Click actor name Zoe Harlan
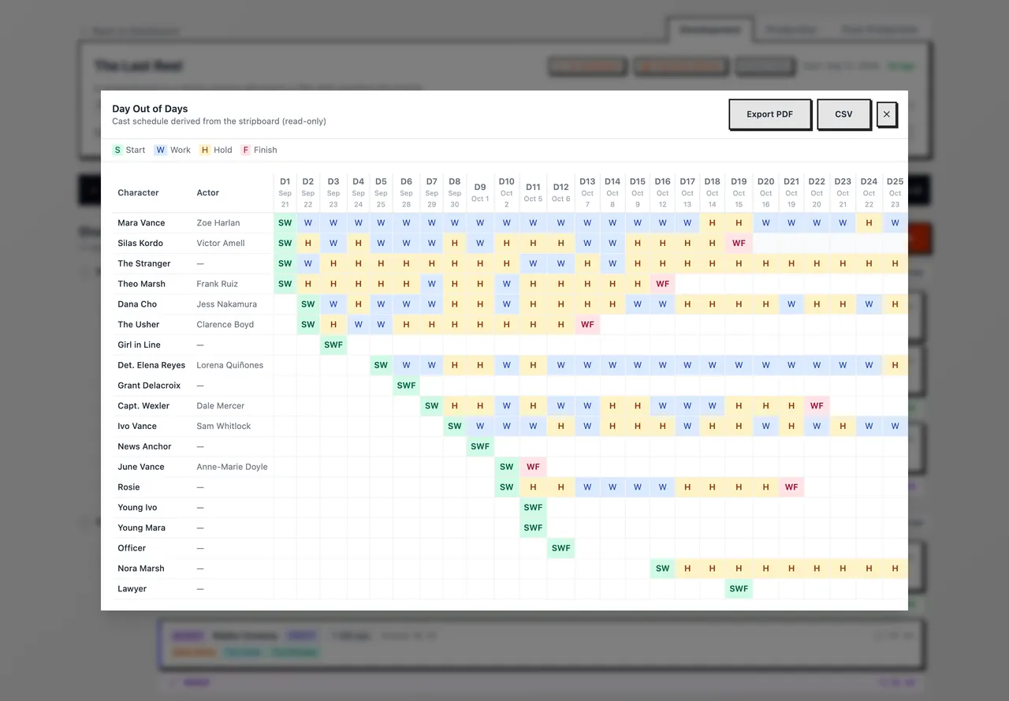The width and height of the screenshot is (1009, 701). click(218, 223)
